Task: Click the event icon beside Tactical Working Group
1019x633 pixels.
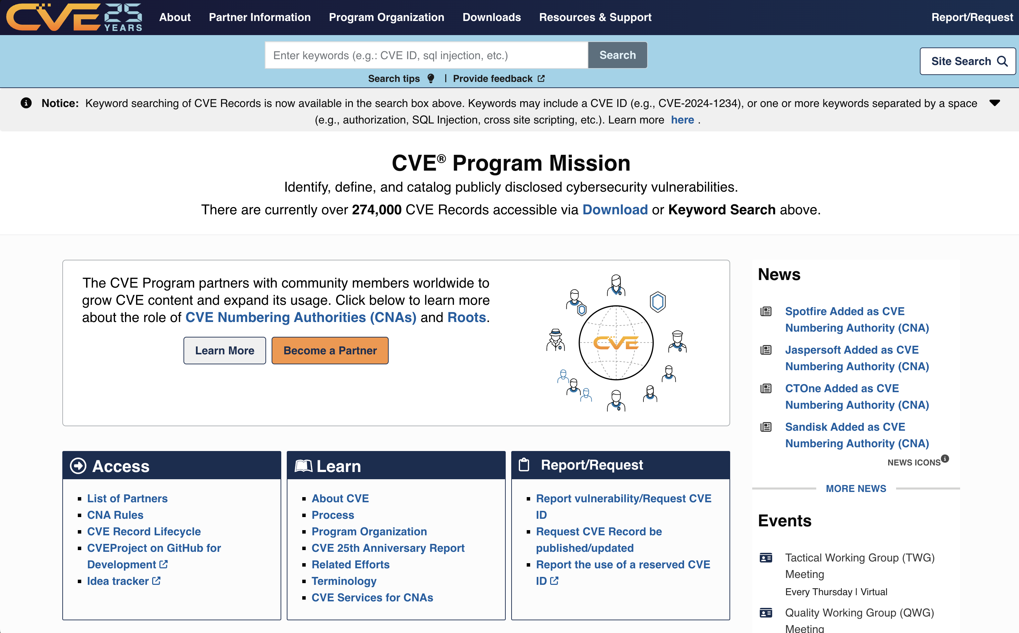Action: (766, 558)
